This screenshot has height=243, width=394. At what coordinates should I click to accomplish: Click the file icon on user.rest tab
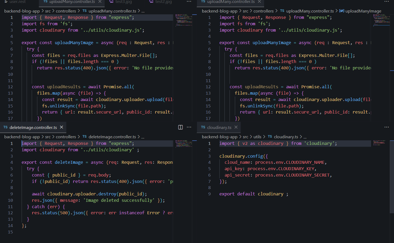point(6,2)
